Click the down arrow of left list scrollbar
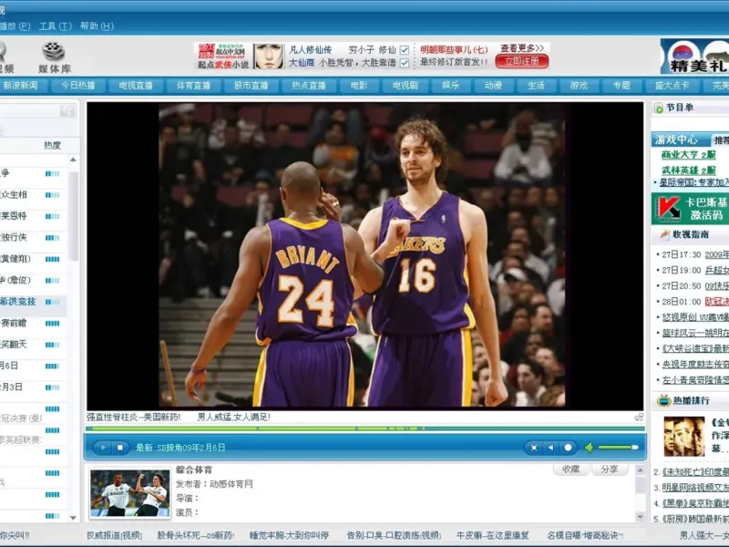Image resolution: width=729 pixels, height=547 pixels. click(73, 518)
